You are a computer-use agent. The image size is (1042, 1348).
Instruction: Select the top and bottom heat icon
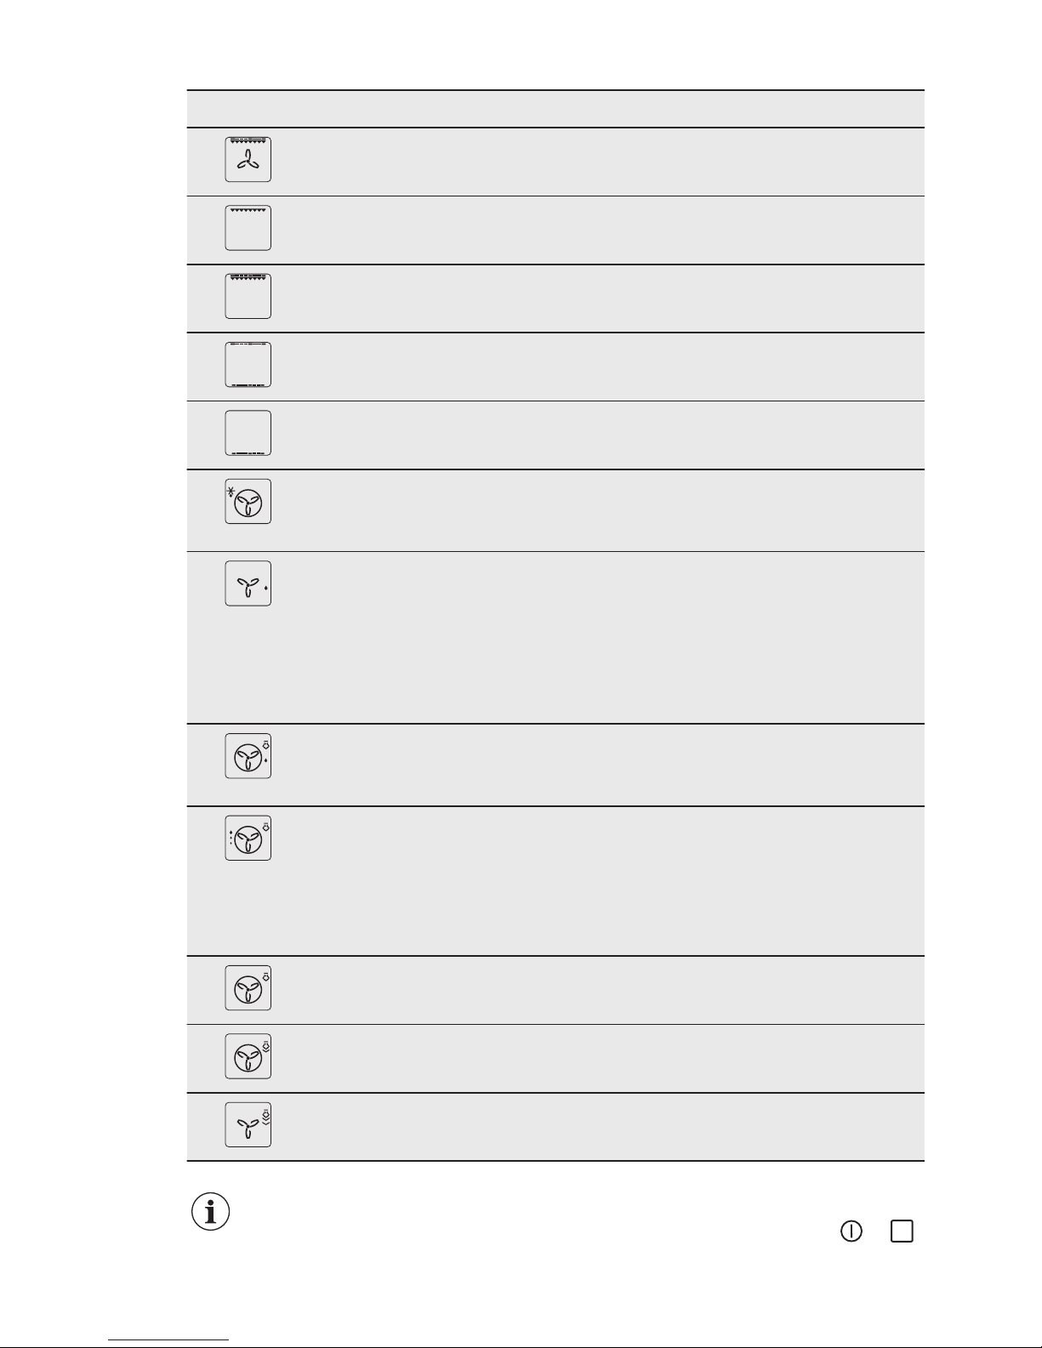(x=248, y=365)
